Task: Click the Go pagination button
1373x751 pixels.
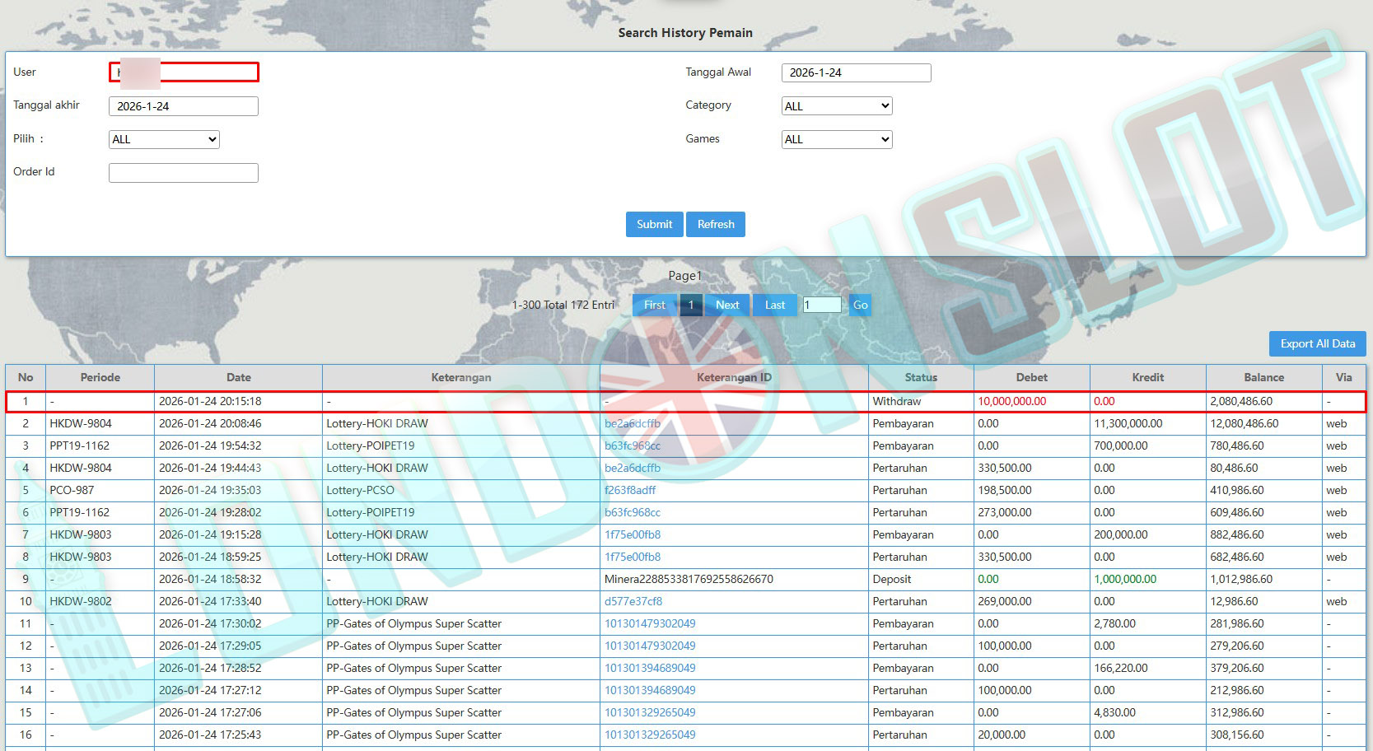Action: 860,305
